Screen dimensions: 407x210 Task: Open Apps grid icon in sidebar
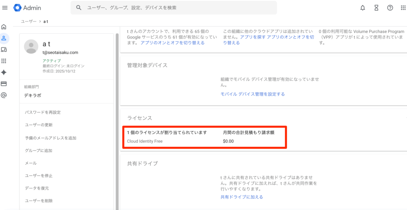click(4, 61)
